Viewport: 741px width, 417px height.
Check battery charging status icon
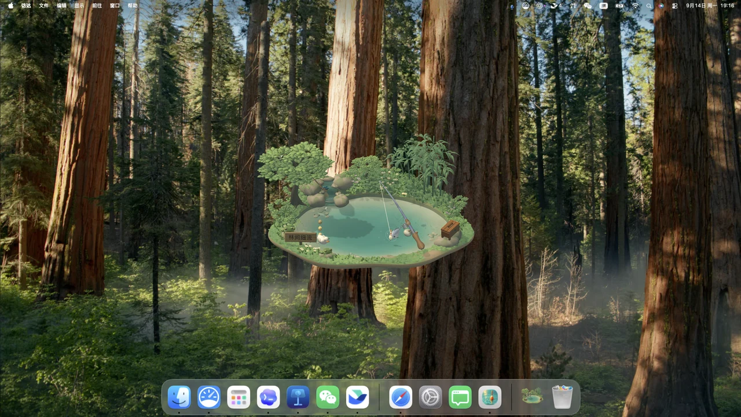click(619, 6)
